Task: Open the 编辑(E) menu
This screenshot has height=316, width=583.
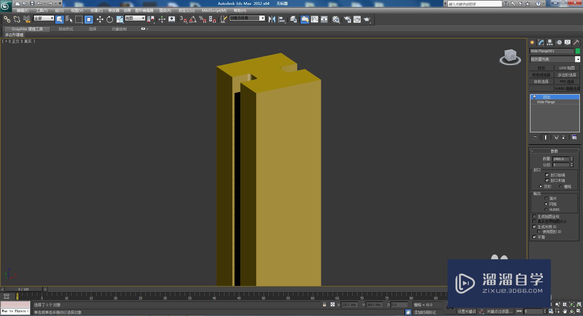Action: click(x=22, y=10)
